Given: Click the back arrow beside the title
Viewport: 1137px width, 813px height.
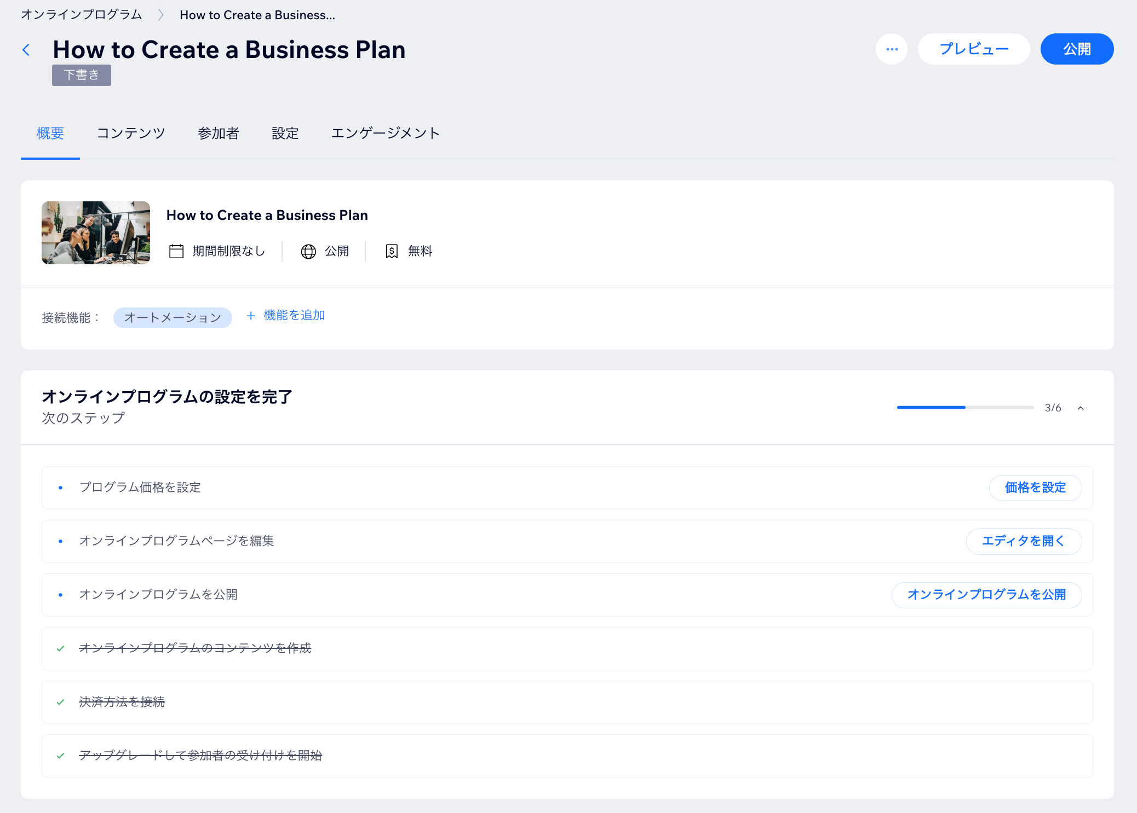Looking at the screenshot, I should click(x=26, y=50).
